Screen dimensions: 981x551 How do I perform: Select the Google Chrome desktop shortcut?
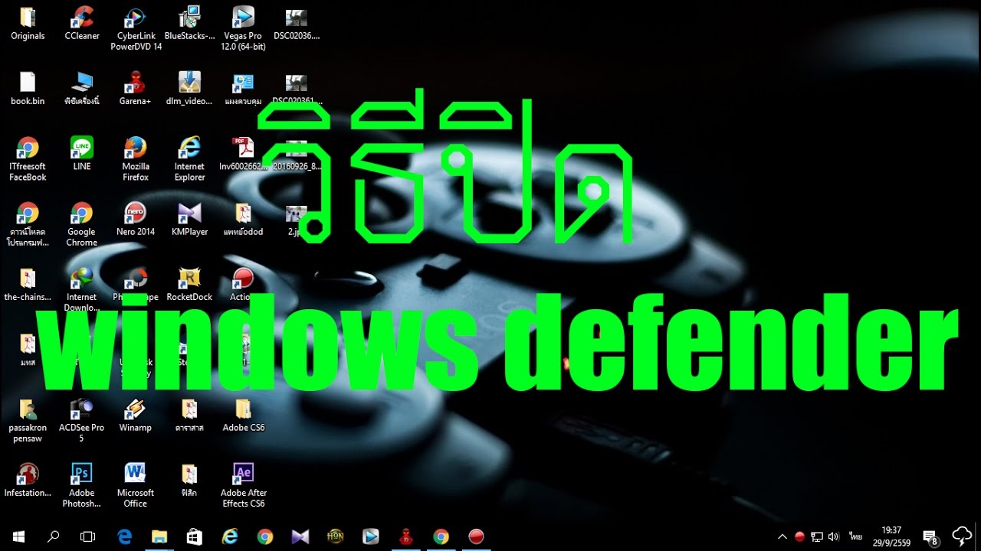point(81,225)
